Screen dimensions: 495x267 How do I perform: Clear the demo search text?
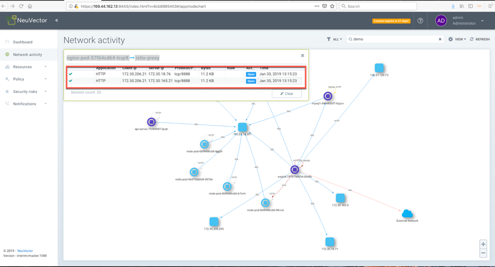click(x=440, y=39)
